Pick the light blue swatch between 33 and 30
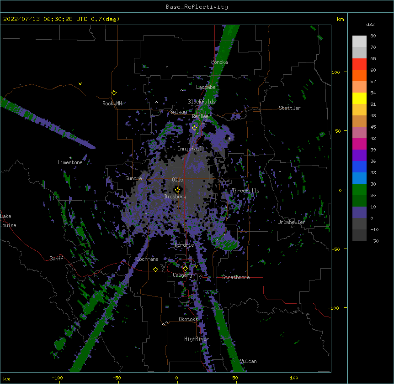 359,178
